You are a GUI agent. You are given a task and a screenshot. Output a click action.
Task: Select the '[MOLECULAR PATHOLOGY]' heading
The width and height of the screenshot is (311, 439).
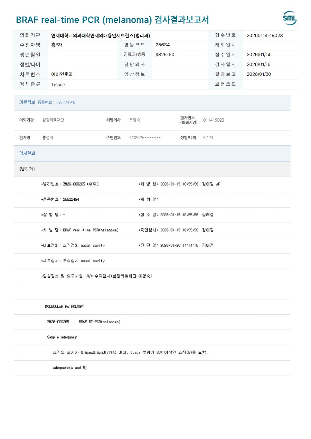click(x=64, y=306)
